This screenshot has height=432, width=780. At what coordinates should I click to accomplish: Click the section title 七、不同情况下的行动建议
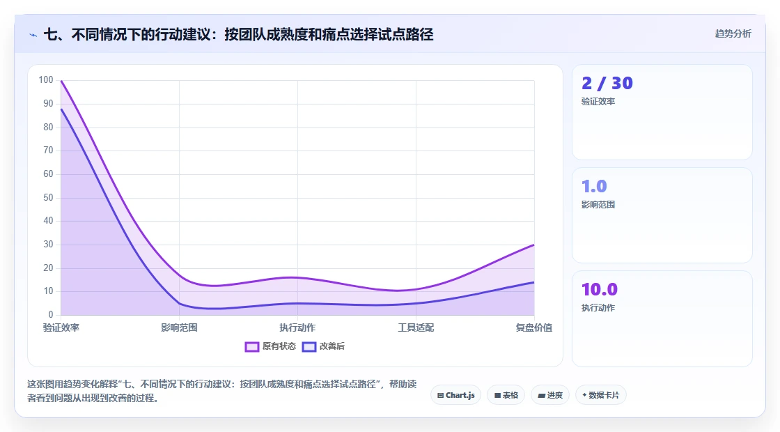coord(238,34)
